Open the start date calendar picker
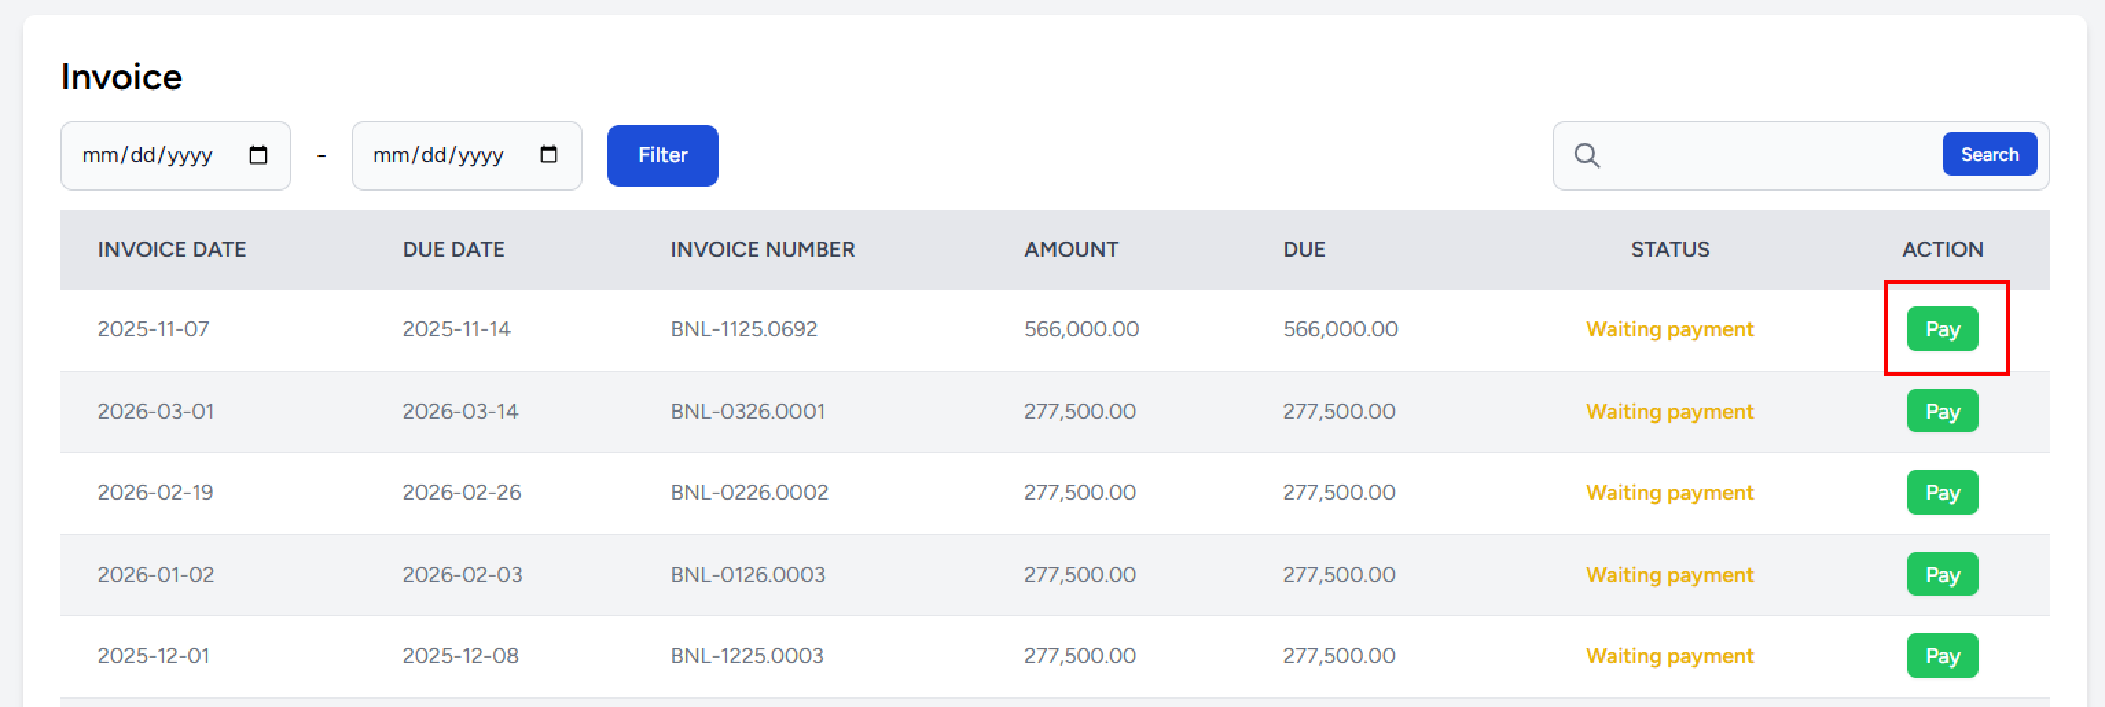 (x=260, y=154)
